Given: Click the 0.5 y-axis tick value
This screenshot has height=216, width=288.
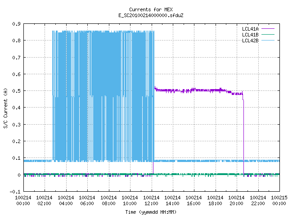Looking at the screenshot, I should pos(16,91).
